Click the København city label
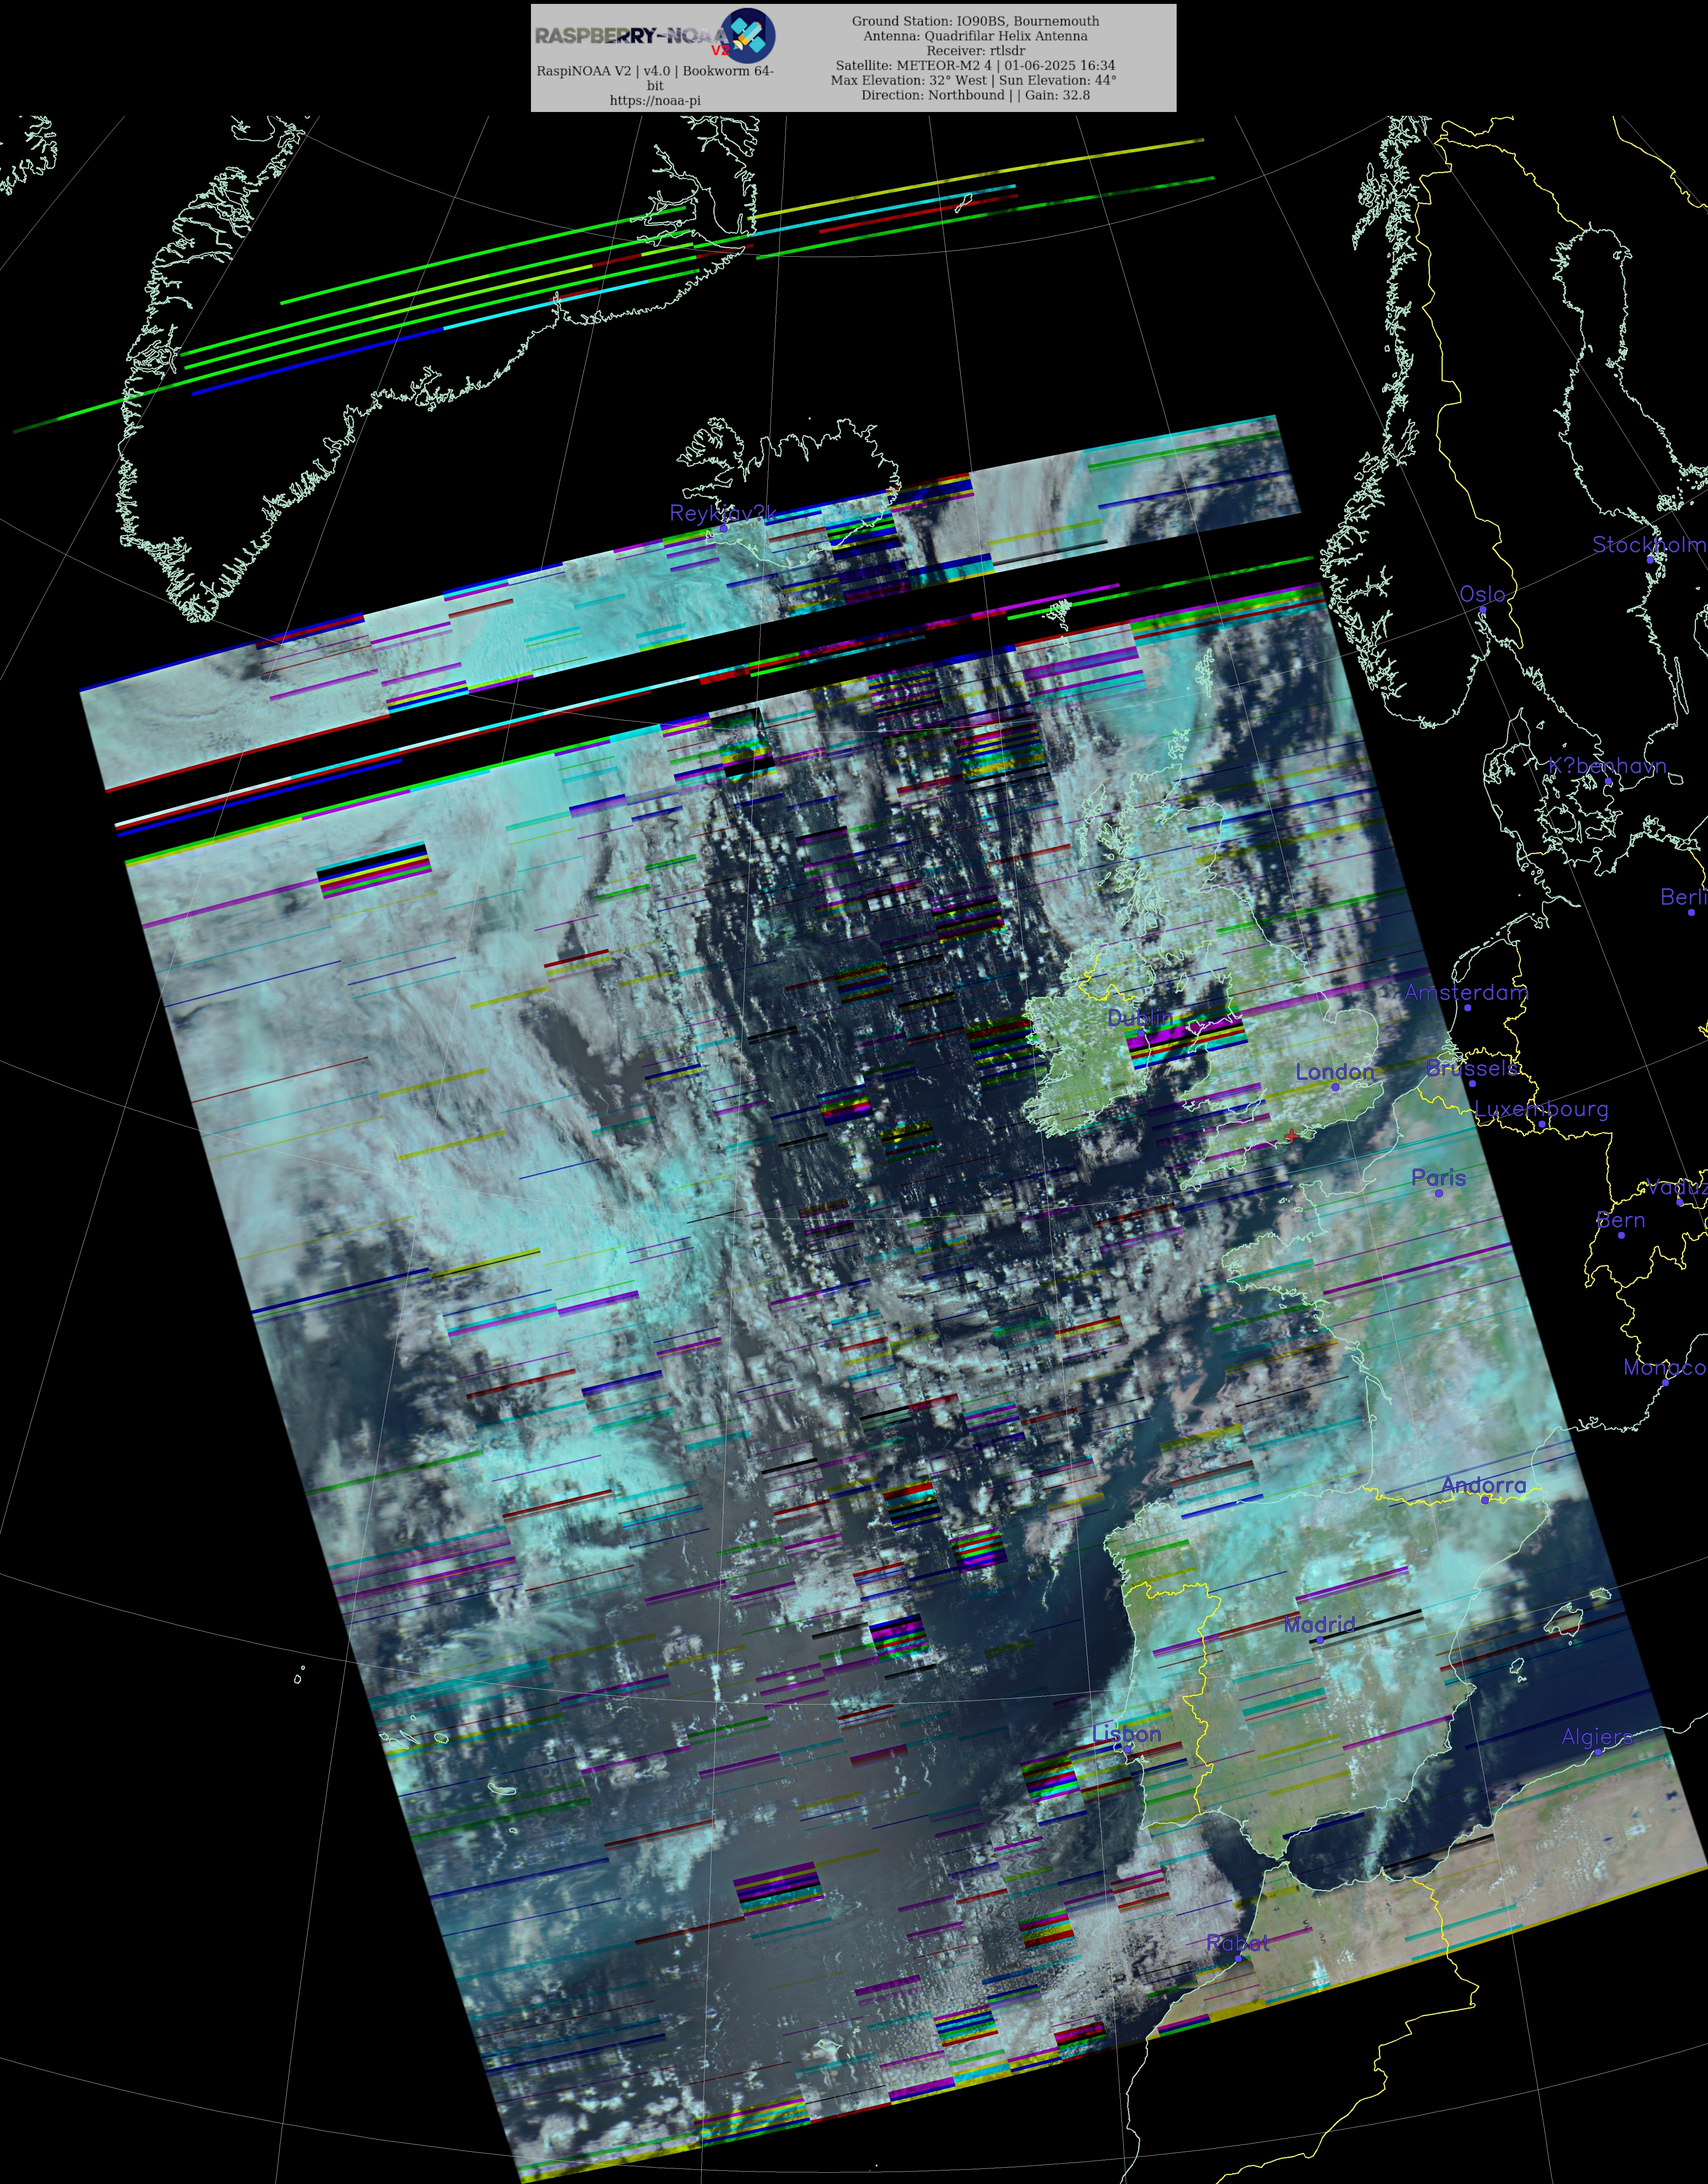Screen dimensions: 1708x2184 1607,766
